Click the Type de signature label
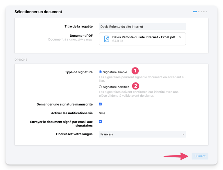This screenshot has height=170, width=223. pyautogui.click(x=79, y=72)
